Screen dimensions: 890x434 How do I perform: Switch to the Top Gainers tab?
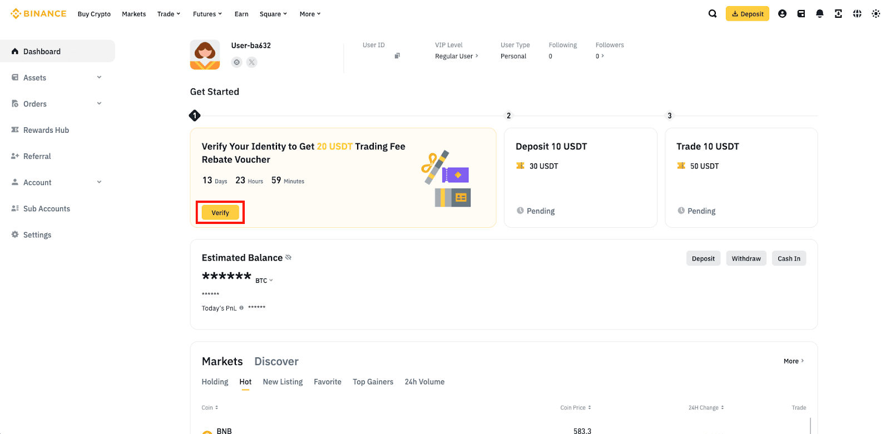373,382
